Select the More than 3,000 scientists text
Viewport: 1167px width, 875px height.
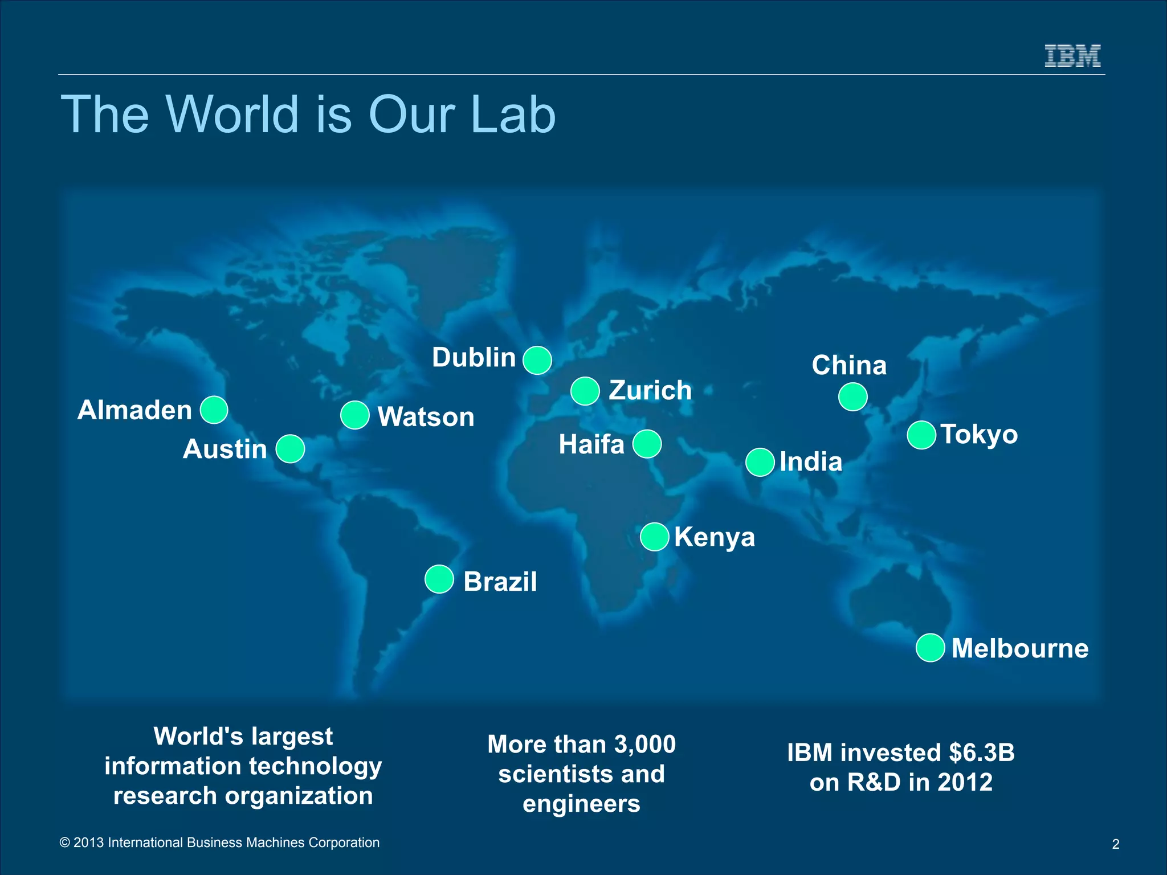tap(581, 774)
